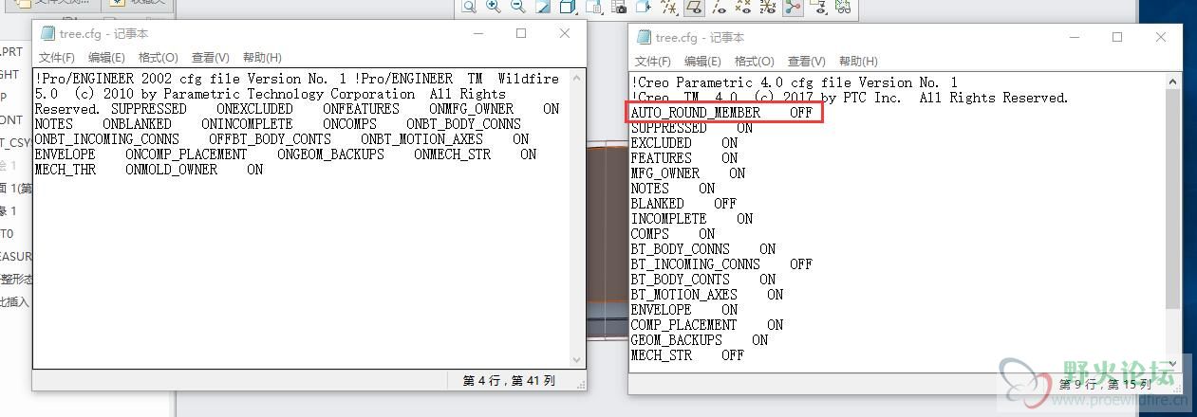The width and height of the screenshot is (1197, 417).
Task: Open 文件(F) menu in left Notepad window
Action: tap(57, 58)
